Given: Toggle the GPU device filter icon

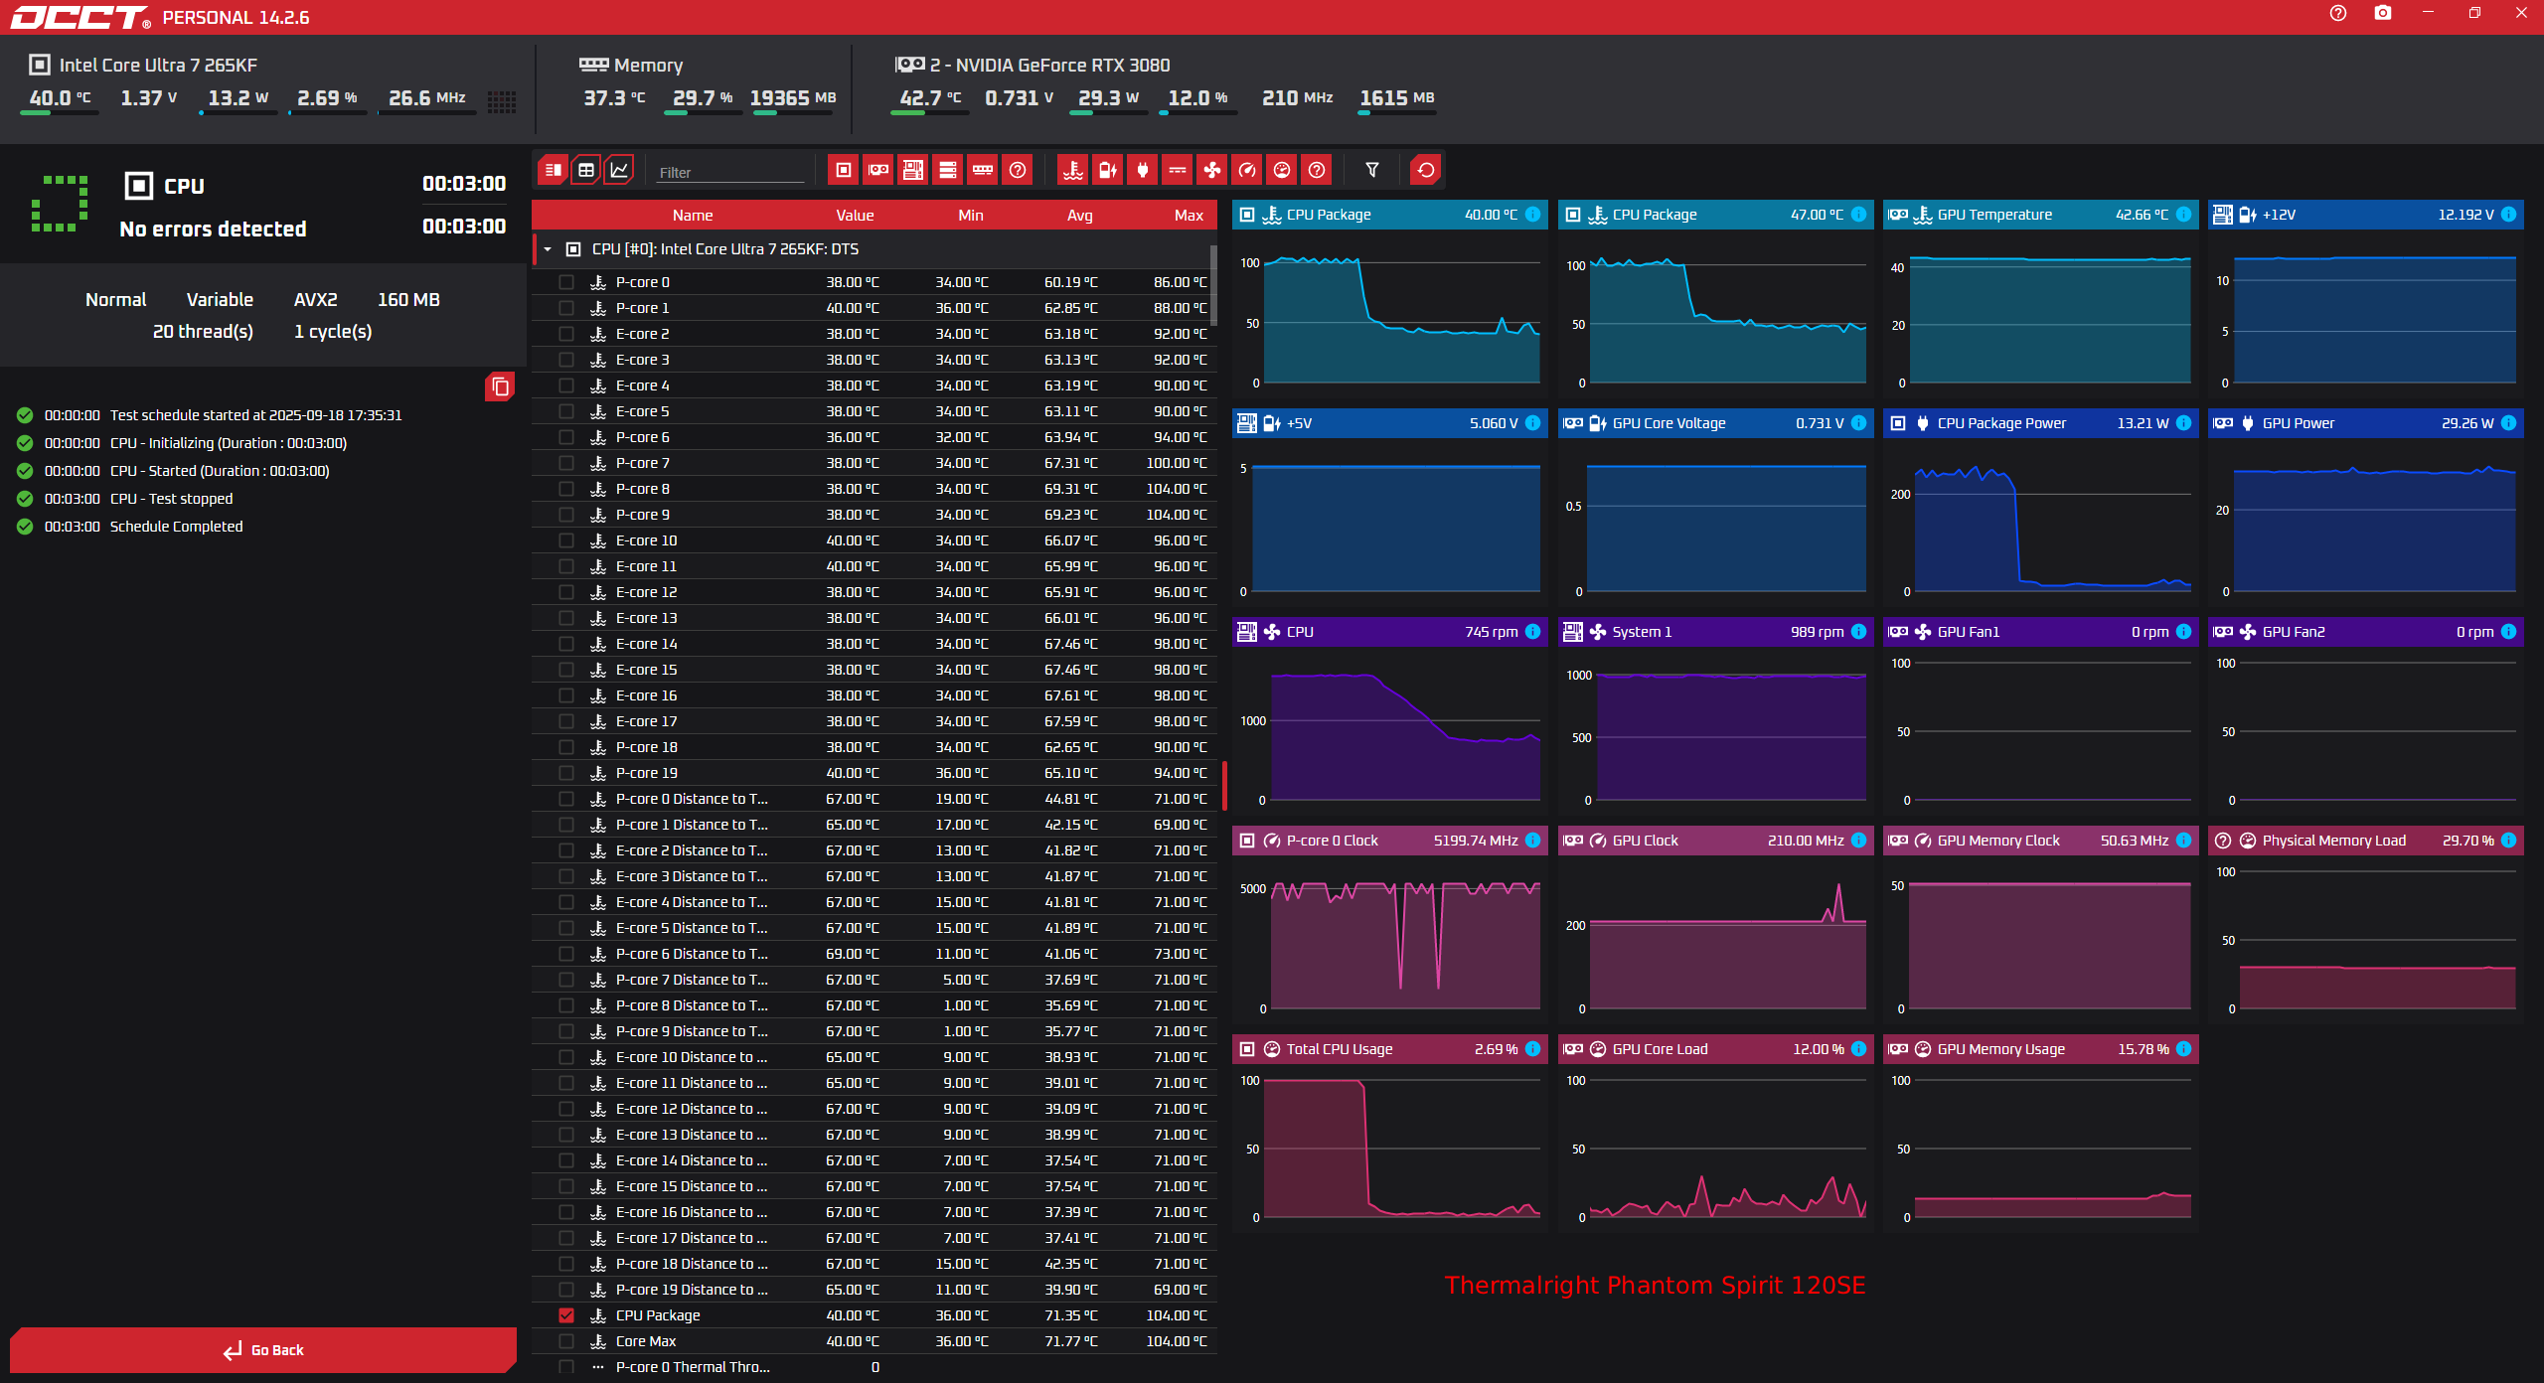Looking at the screenshot, I should click(878, 170).
